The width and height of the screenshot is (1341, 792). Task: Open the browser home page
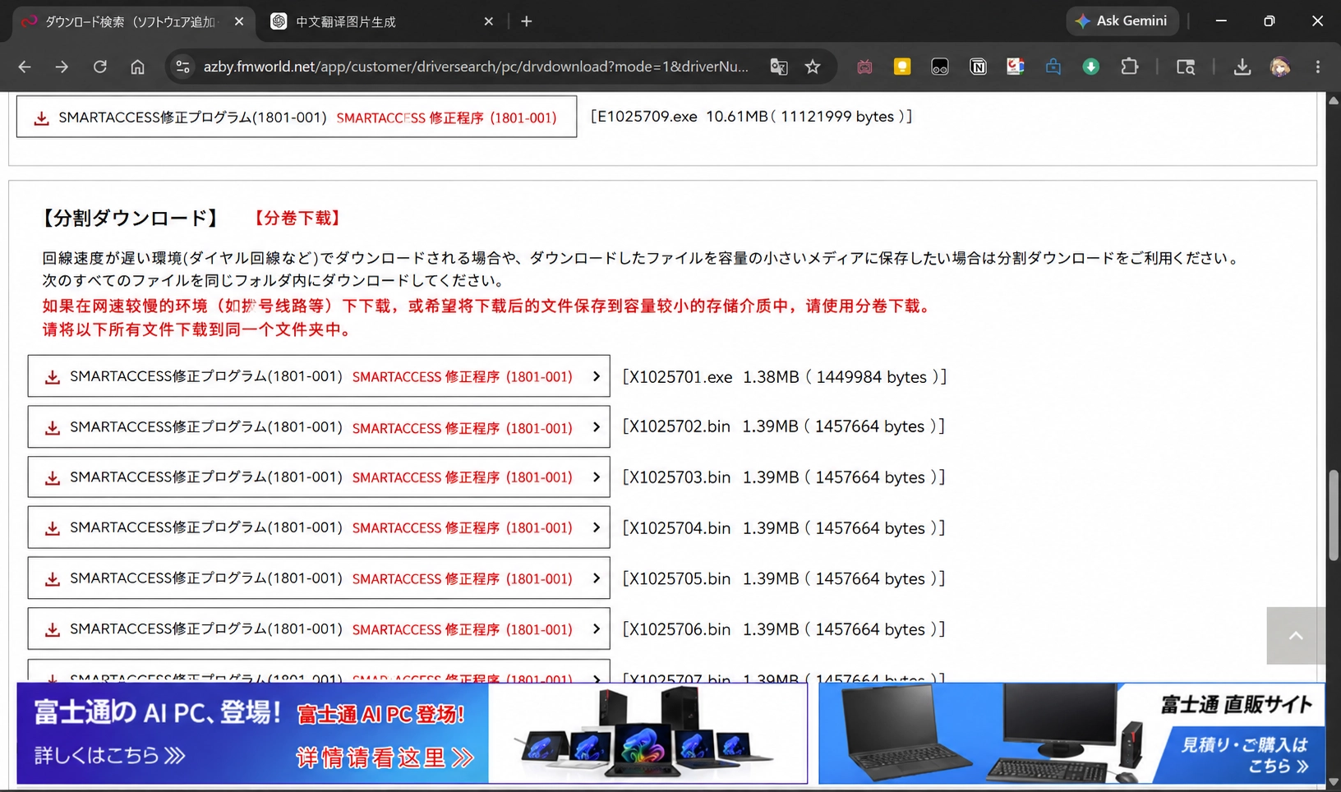137,67
